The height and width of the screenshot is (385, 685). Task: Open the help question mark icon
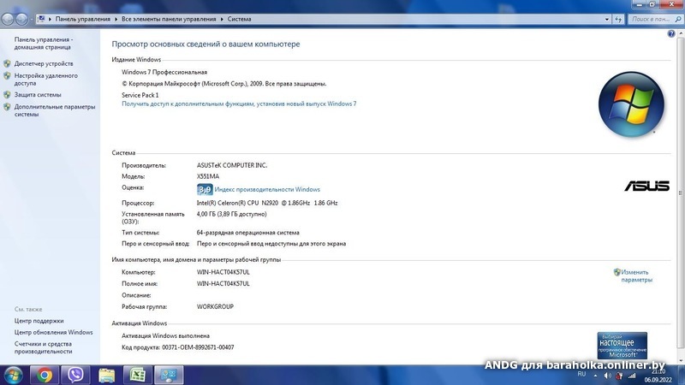[x=671, y=34]
